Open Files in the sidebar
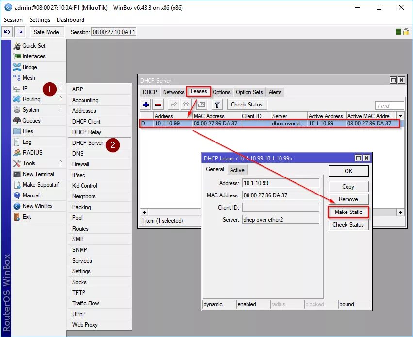 click(x=39, y=131)
